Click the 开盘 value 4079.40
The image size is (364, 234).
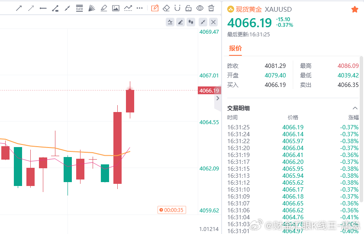[x=275, y=75]
